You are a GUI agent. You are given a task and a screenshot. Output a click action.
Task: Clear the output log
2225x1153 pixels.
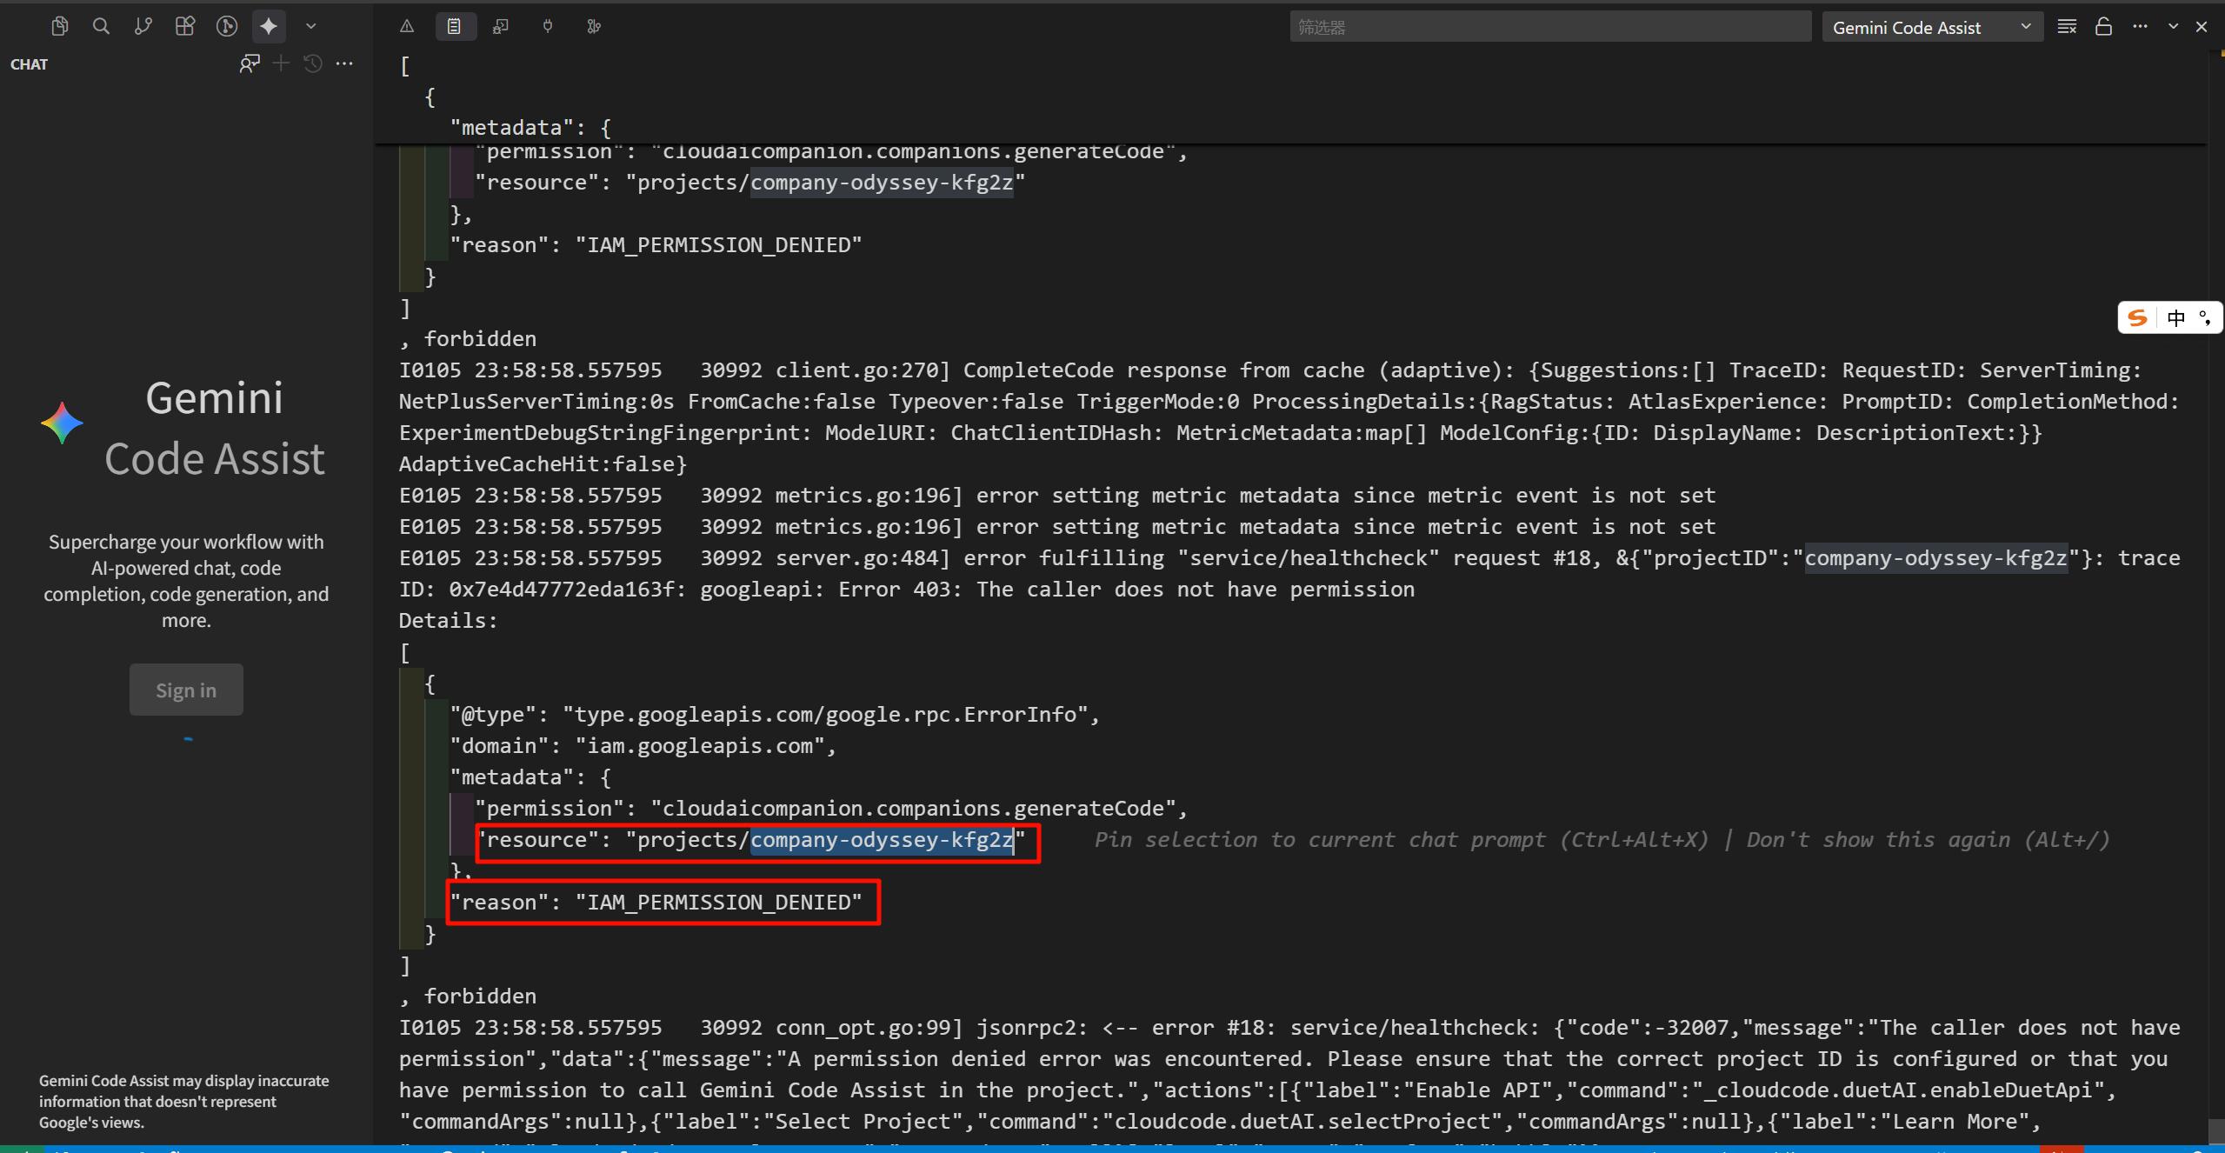[2067, 27]
